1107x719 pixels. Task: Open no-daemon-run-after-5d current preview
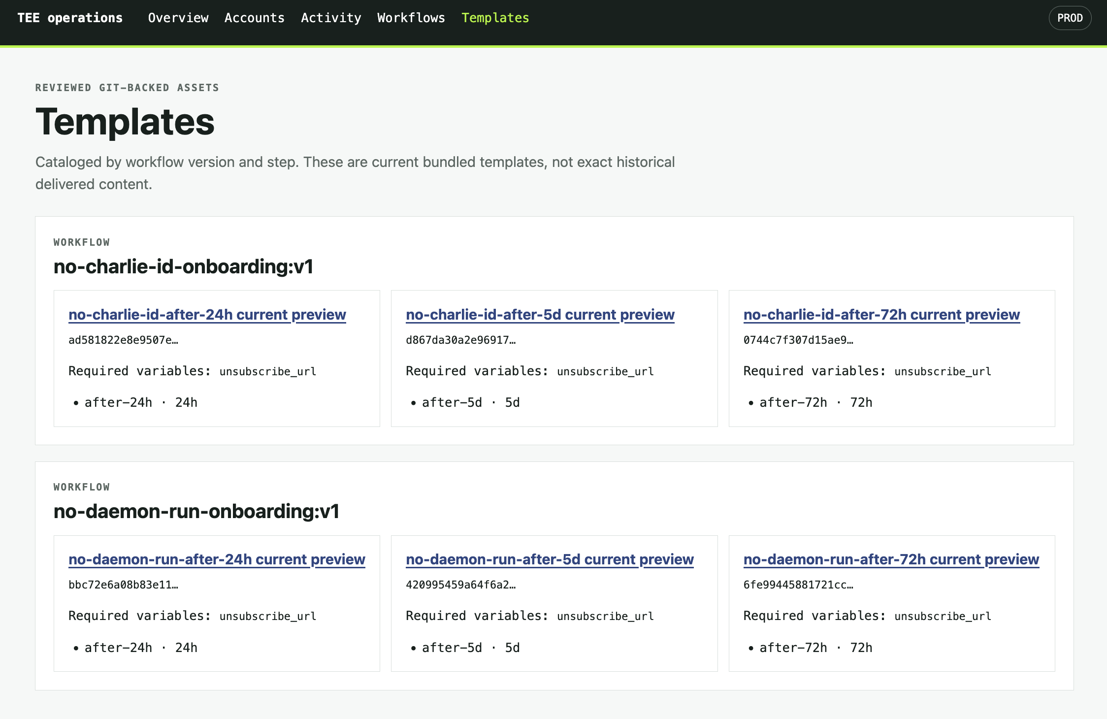pyautogui.click(x=550, y=559)
